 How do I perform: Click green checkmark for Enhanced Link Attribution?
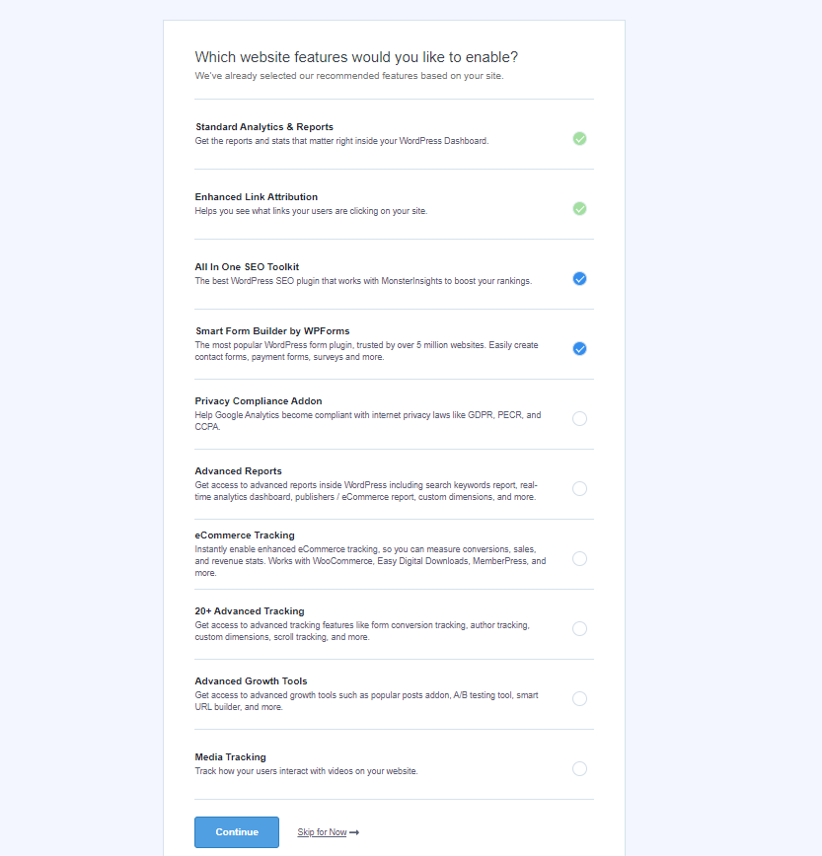point(579,208)
